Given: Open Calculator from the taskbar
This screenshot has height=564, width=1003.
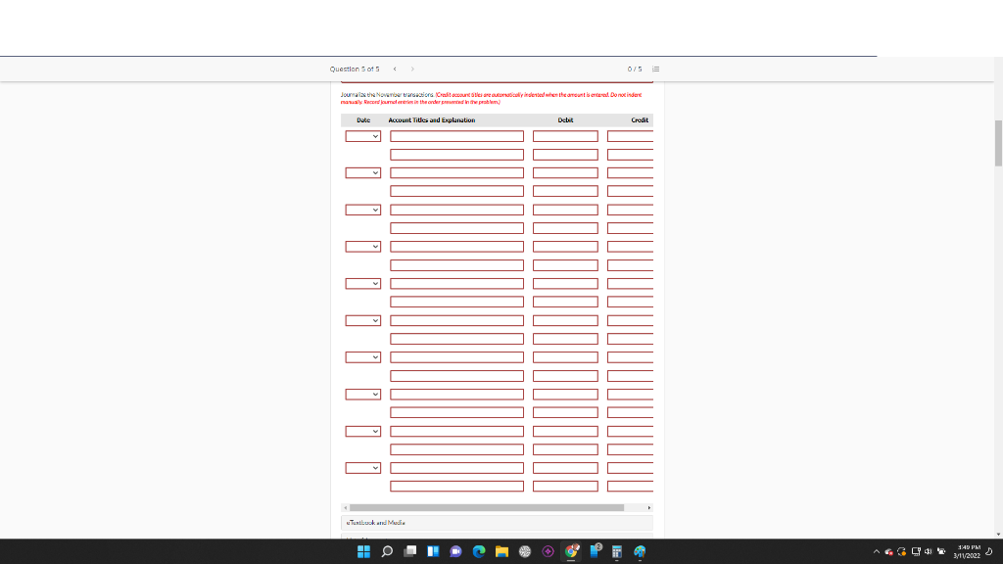Looking at the screenshot, I should pos(618,552).
